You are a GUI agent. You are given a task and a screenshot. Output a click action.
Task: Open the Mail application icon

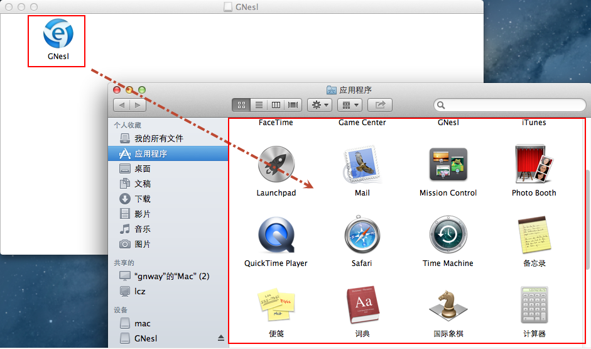(362, 164)
